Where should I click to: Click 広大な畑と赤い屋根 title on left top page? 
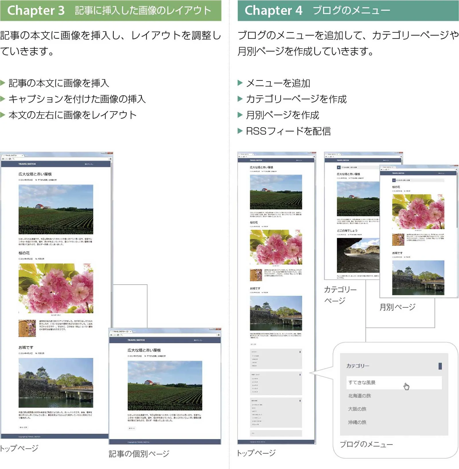tap(35, 174)
